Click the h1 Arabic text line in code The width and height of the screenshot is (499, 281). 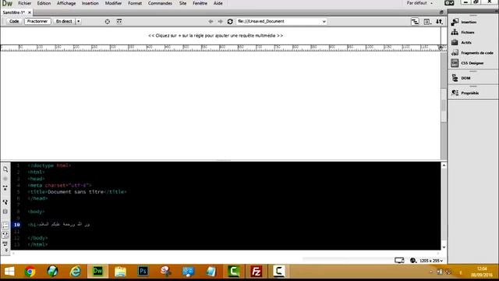[58, 224]
